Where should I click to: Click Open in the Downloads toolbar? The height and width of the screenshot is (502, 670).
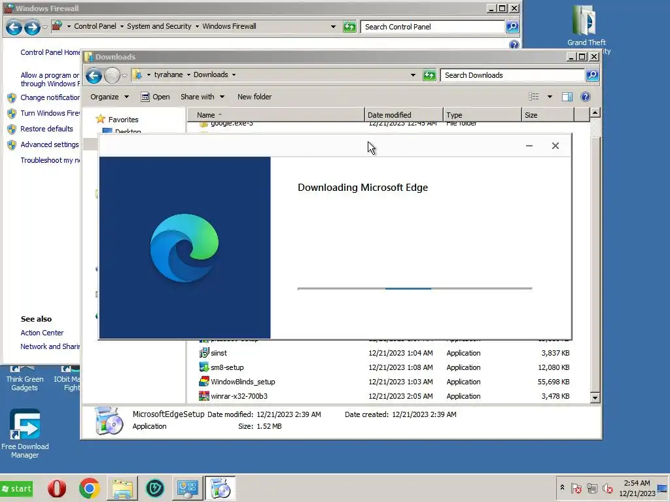click(x=156, y=97)
